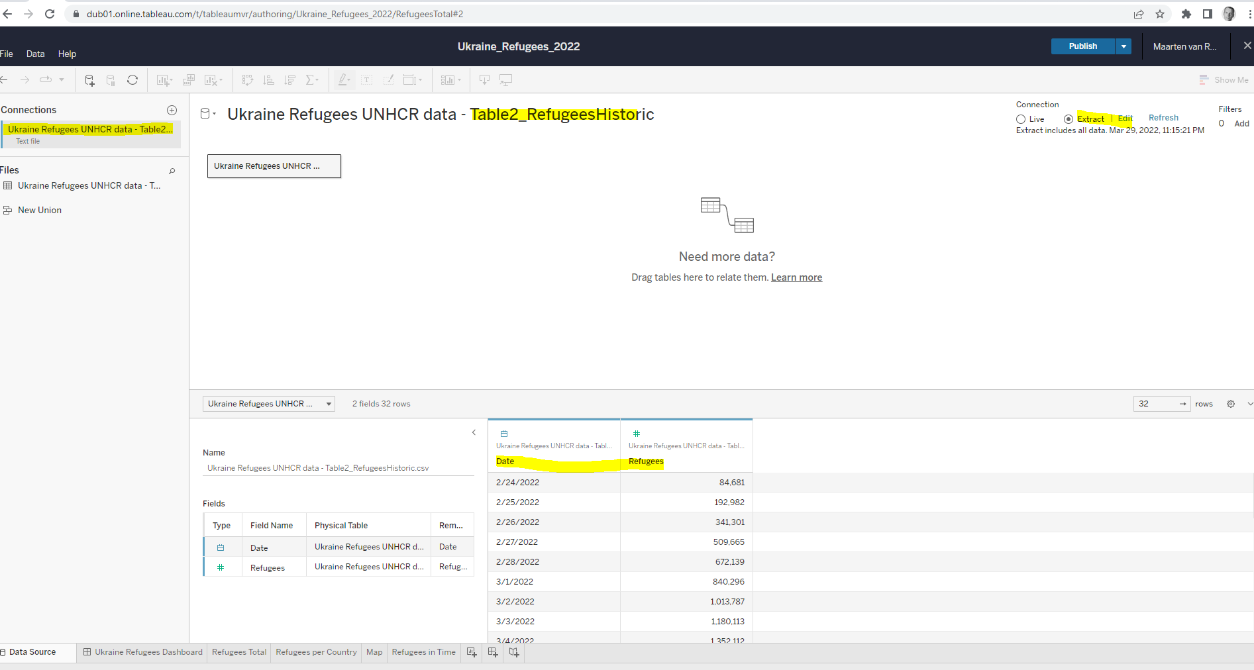The image size is (1254, 670).
Task: Search files with the magnifier icon
Action: coord(172,171)
